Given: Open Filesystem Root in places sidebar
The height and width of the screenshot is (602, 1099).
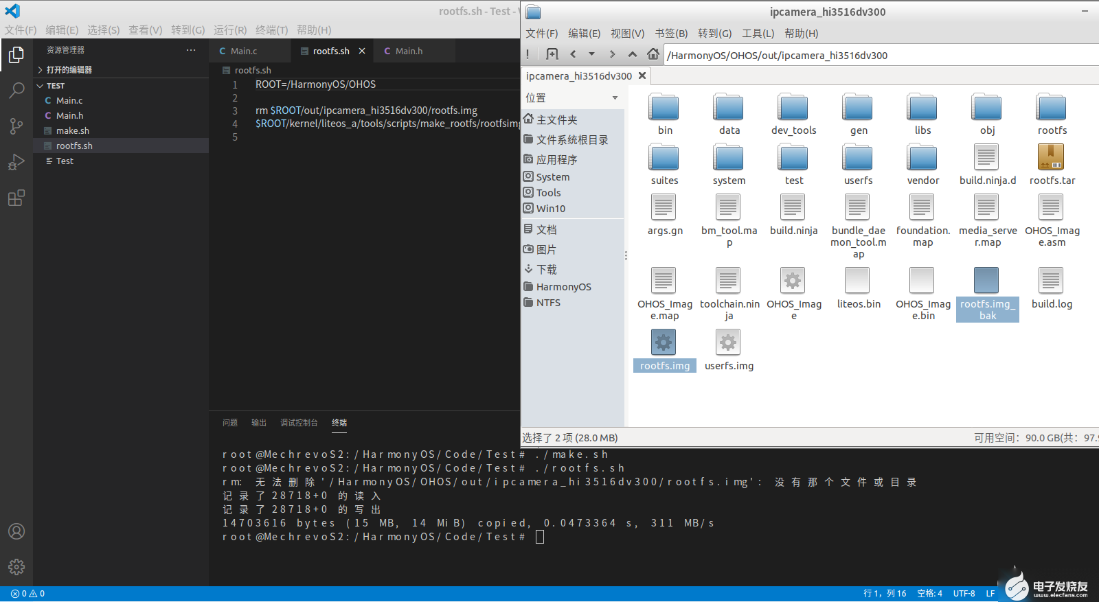Looking at the screenshot, I should click(x=572, y=139).
